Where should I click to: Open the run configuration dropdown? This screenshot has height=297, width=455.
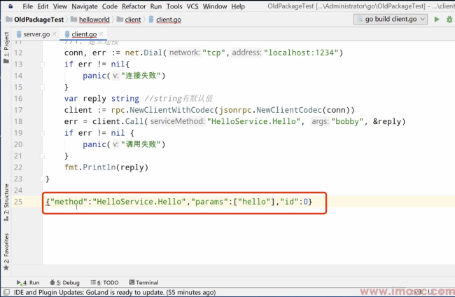390,19
